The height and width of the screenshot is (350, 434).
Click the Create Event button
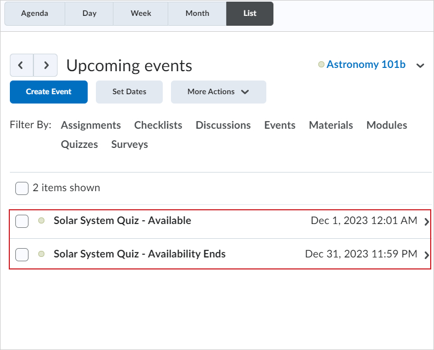[x=49, y=92]
